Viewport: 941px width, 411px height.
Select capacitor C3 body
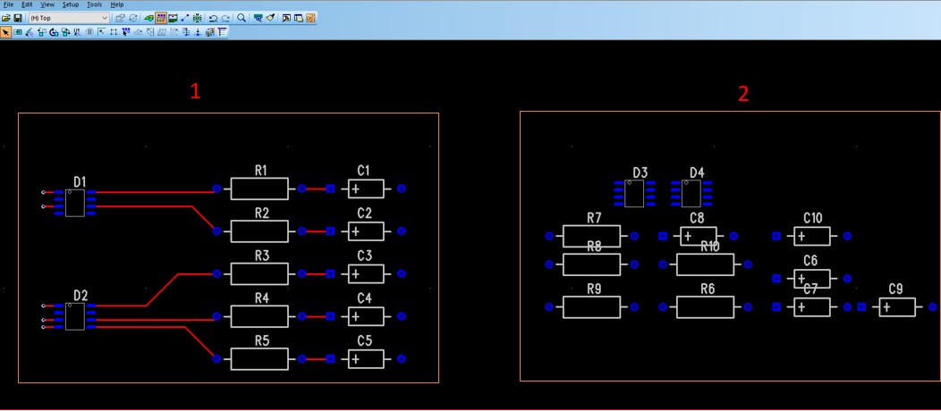click(366, 273)
